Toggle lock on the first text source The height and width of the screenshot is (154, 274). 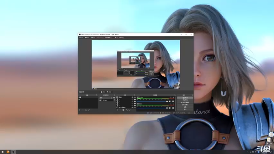pyautogui.click(x=135, y=99)
